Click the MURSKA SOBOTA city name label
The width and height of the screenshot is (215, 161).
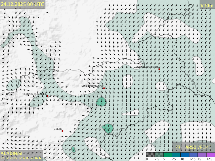[146, 67]
